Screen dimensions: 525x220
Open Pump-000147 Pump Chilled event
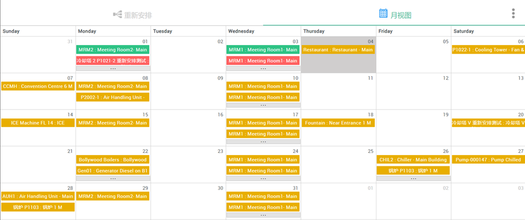pyautogui.click(x=488, y=160)
